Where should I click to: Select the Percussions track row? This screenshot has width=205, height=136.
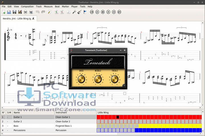click(49, 130)
